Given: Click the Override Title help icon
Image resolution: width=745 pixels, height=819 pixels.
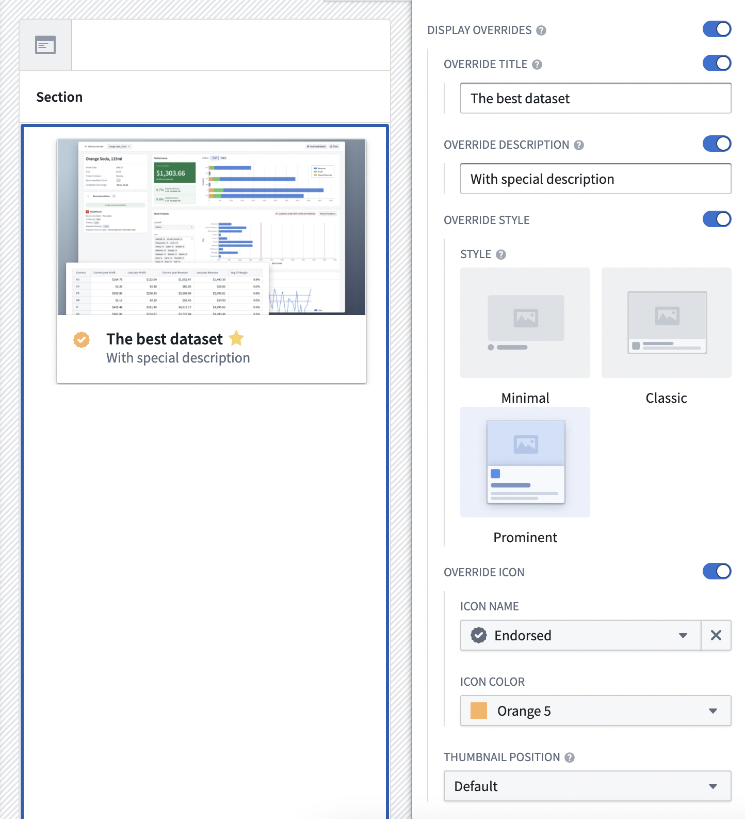Looking at the screenshot, I should [x=537, y=65].
